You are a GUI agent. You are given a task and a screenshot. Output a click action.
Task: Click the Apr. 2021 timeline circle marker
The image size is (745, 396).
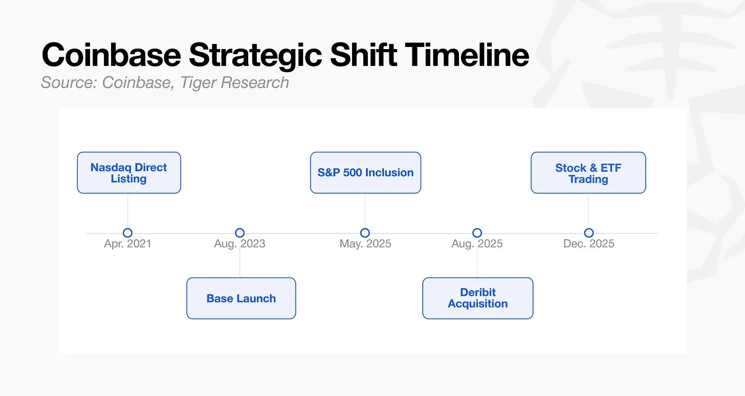coord(127,233)
